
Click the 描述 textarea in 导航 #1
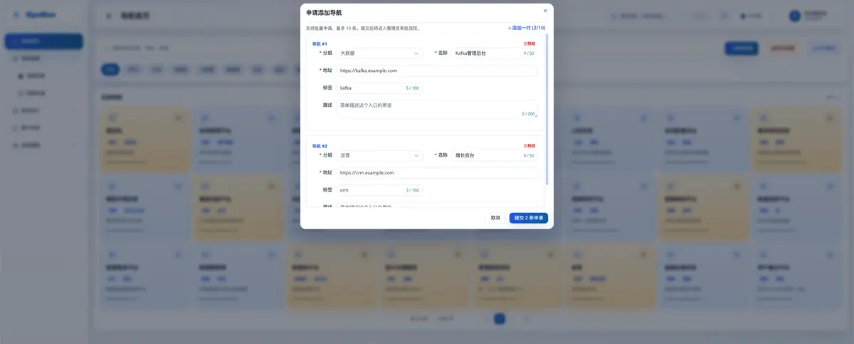(x=437, y=109)
